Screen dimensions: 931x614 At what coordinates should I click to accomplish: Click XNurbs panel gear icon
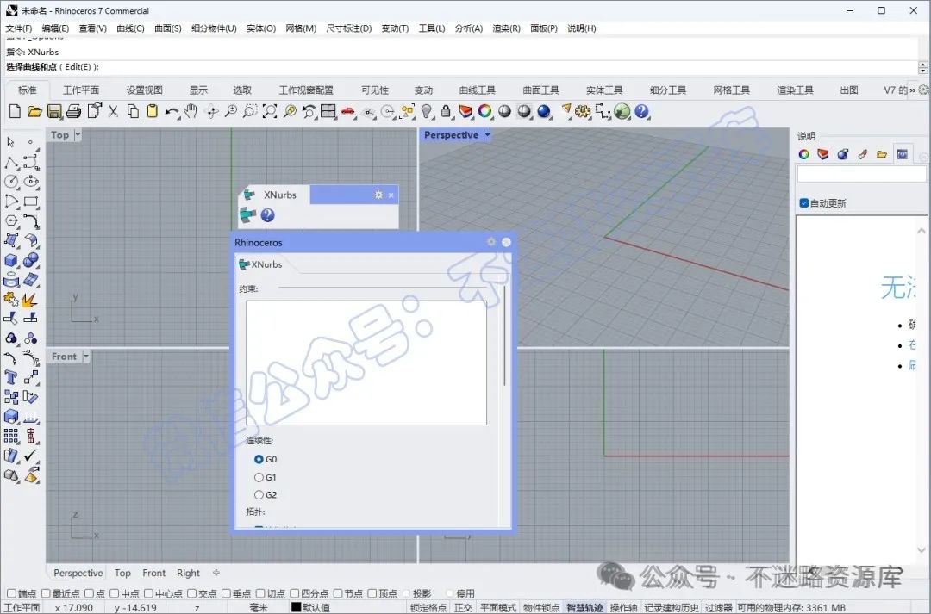click(378, 195)
